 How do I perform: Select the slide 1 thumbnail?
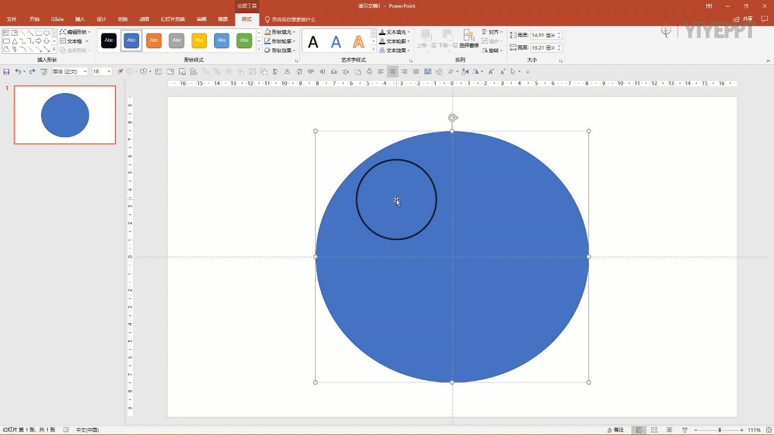65,115
